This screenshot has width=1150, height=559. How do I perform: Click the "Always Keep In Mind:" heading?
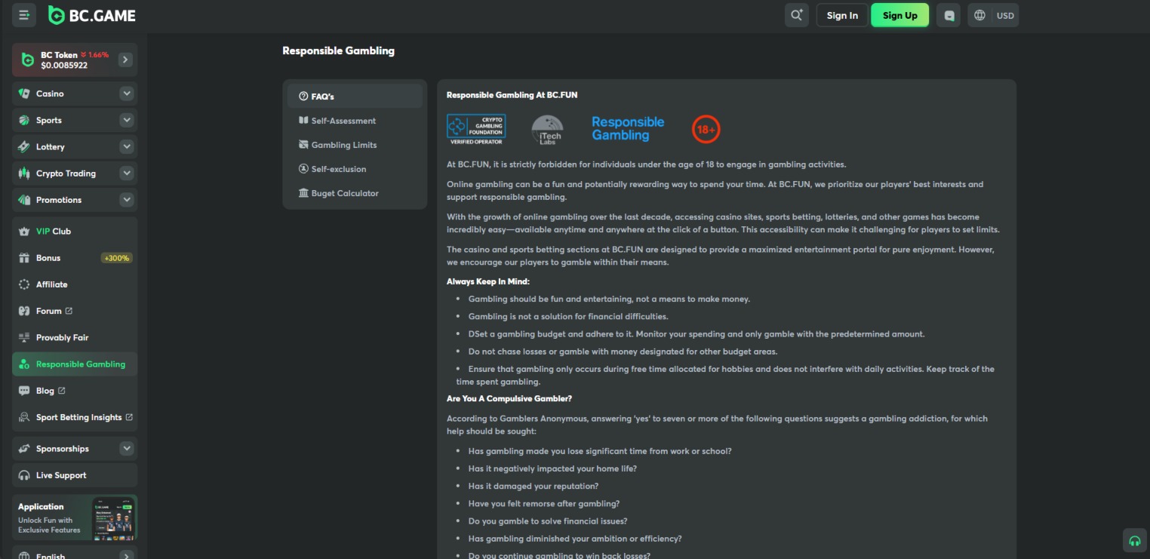pyautogui.click(x=488, y=281)
